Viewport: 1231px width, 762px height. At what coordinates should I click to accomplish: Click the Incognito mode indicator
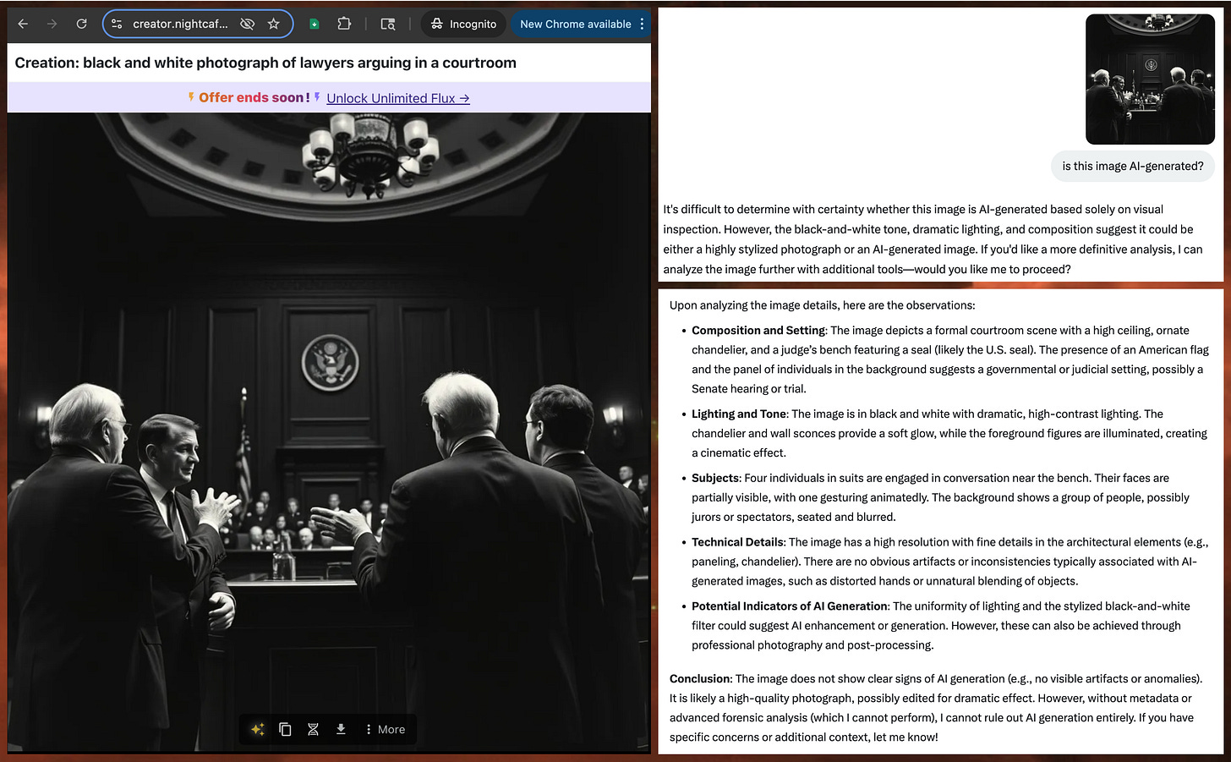point(463,24)
